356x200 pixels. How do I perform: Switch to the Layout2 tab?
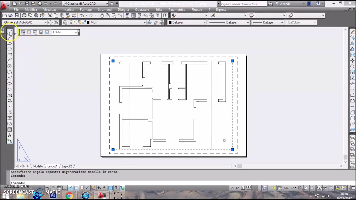point(67,166)
